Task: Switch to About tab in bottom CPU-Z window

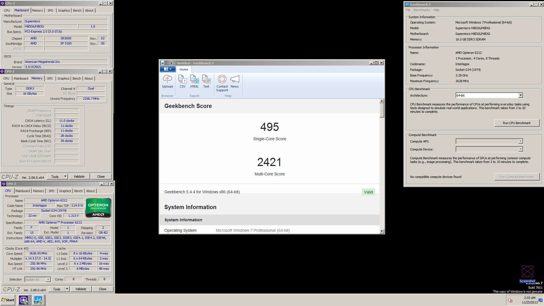Action: tap(90, 191)
